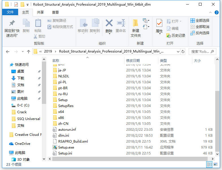Go back with the left arrow
This screenshot has height=170, width=222.
point(8,52)
